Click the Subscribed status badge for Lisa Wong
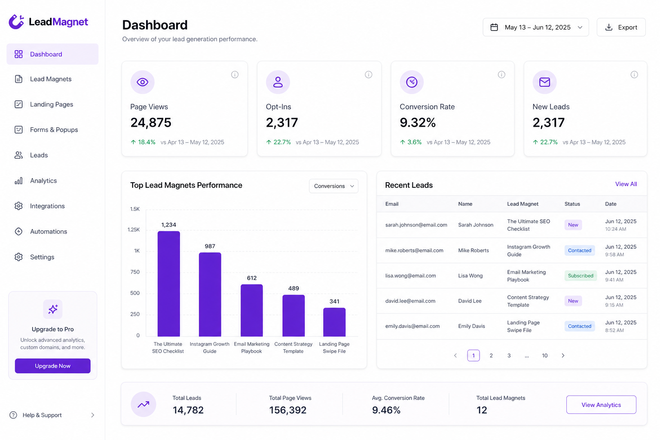The height and width of the screenshot is (440, 660). pos(581,276)
